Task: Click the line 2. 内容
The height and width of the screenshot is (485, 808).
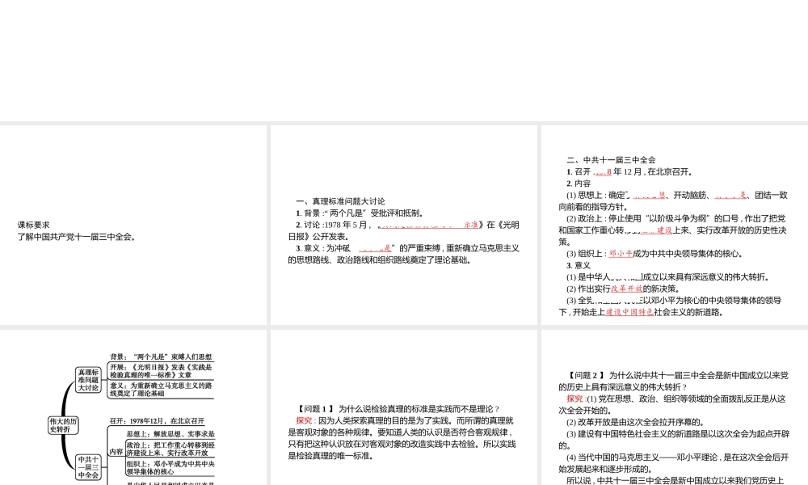Action: pos(579,183)
